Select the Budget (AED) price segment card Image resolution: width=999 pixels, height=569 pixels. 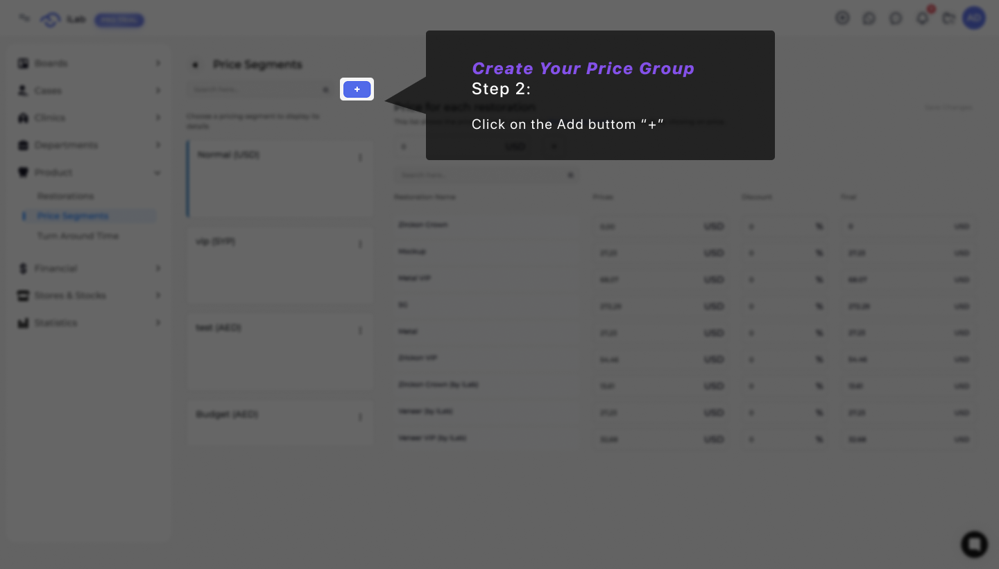pos(280,422)
